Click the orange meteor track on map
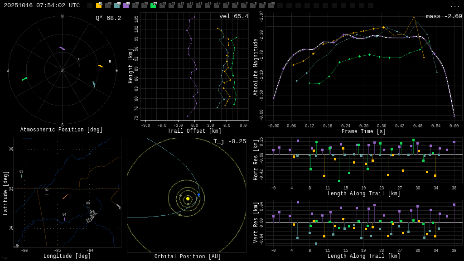 (66, 196)
